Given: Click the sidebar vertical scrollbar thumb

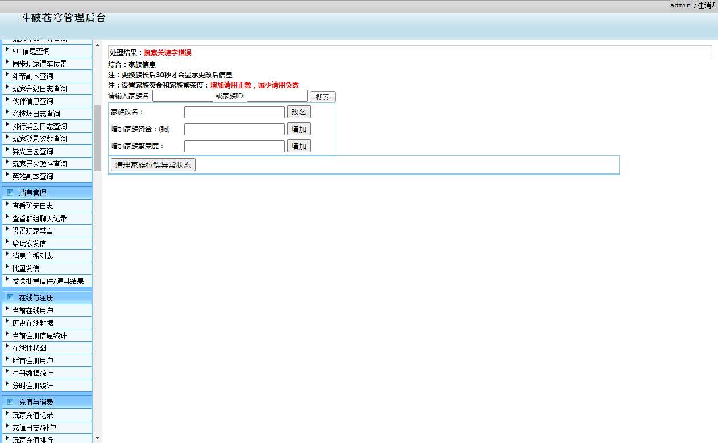Looking at the screenshot, I should pyautogui.click(x=97, y=138).
